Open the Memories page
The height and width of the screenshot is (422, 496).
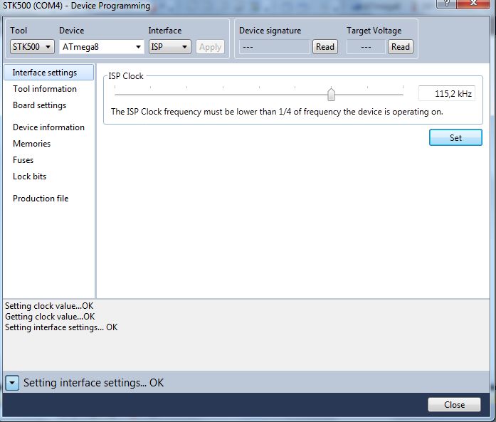31,144
